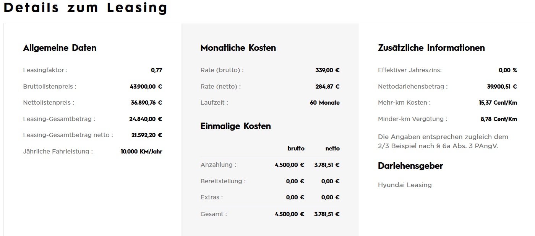Click the "Zusätzliche Informationen" section heading
The width and height of the screenshot is (535, 236).
pyautogui.click(x=431, y=48)
